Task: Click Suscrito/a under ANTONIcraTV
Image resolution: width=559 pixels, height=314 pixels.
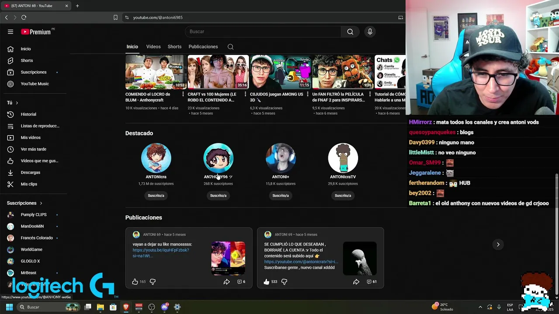Action: (x=343, y=196)
